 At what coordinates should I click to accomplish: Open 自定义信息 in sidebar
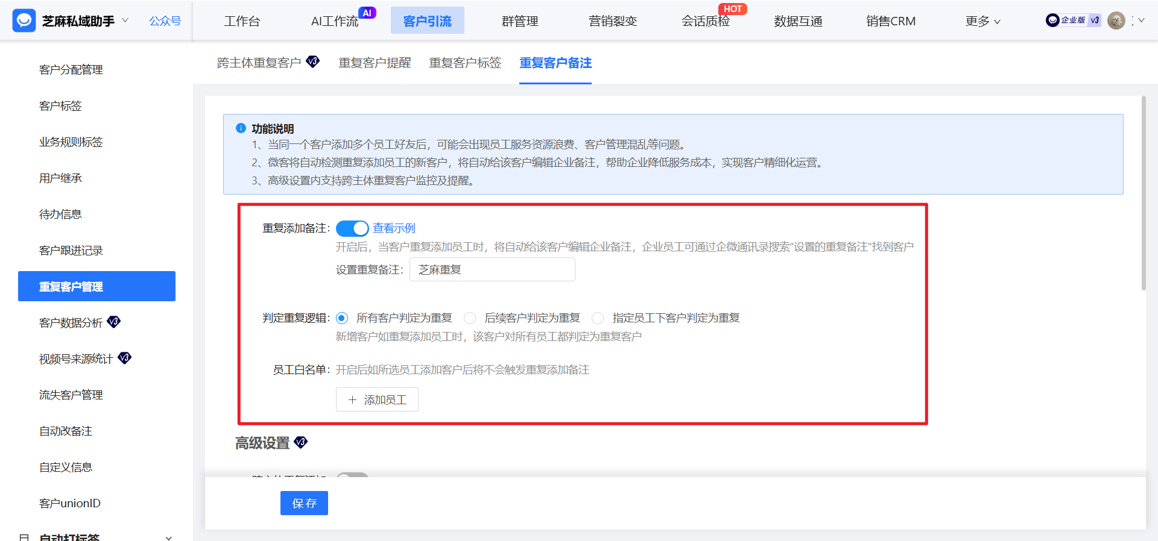(66, 468)
